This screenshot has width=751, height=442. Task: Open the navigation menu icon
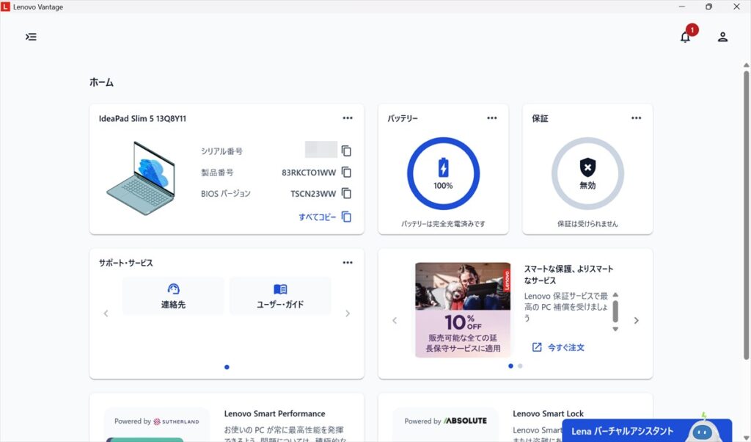click(31, 37)
